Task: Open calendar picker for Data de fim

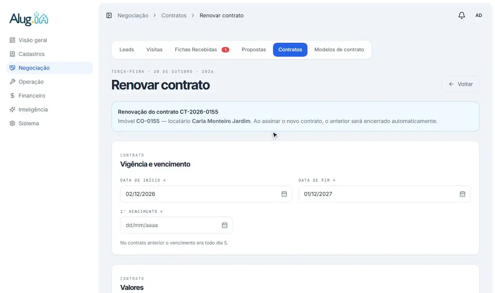Action: point(463,194)
